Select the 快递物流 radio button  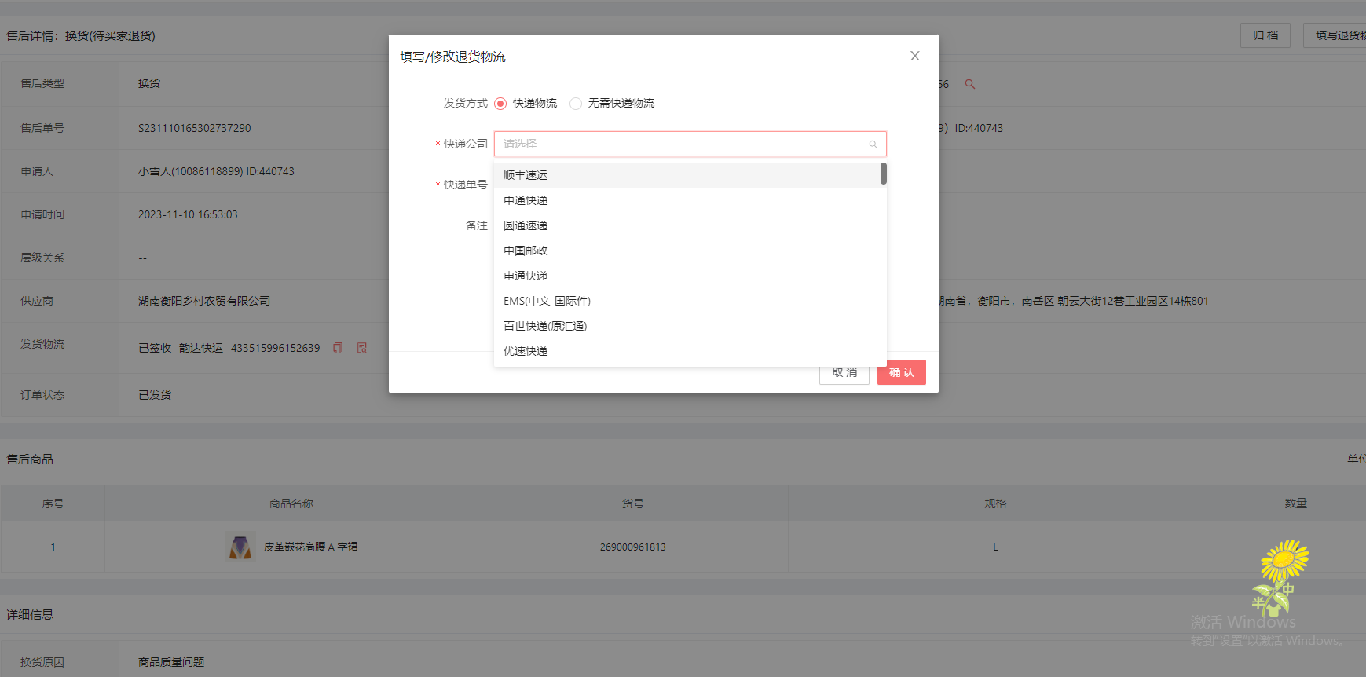[500, 104]
